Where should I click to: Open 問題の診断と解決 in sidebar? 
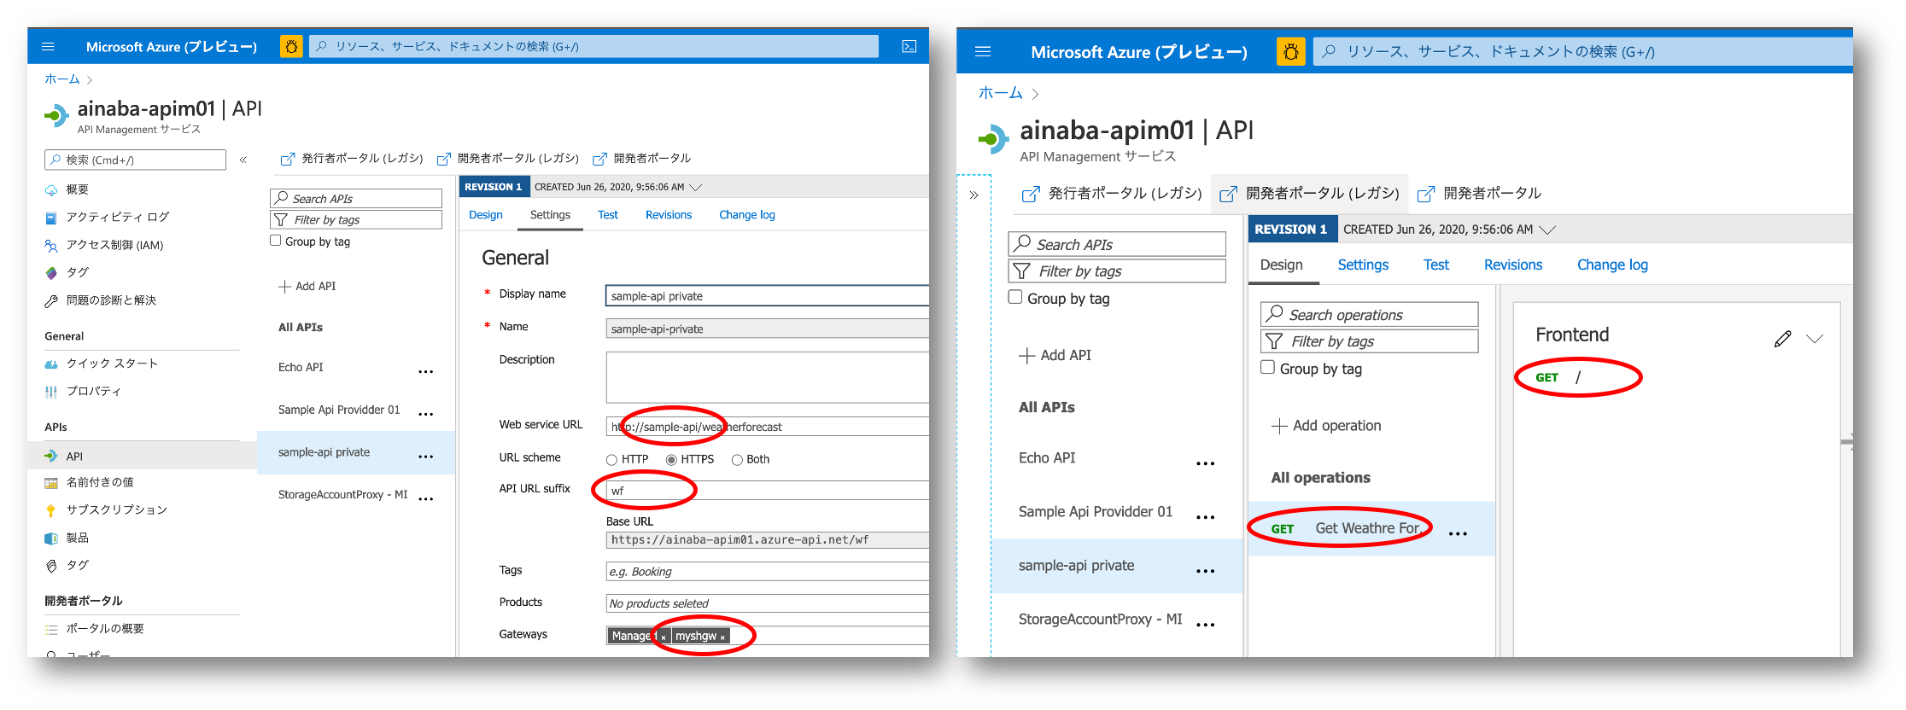[x=111, y=300]
